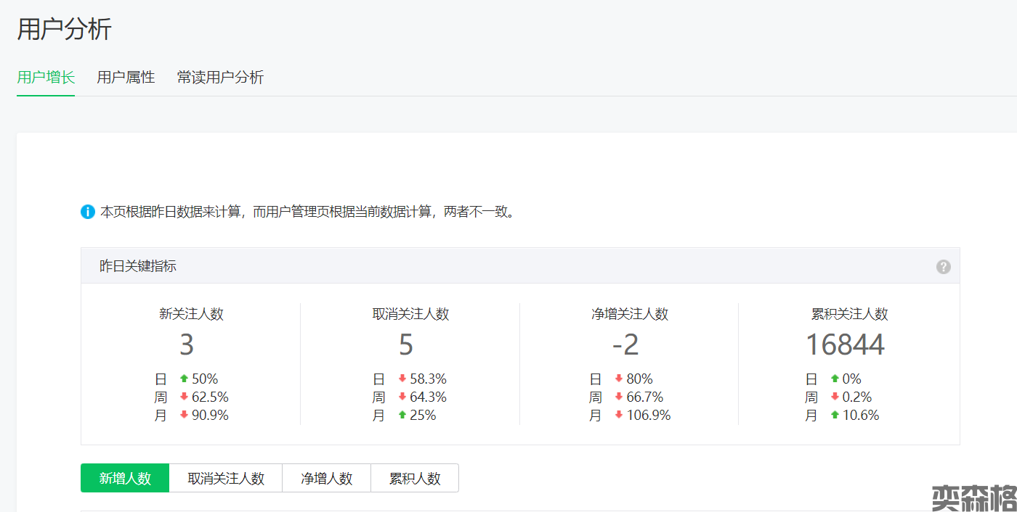Select the 用户增长 tab
This screenshot has height=512, width=1017.
(x=46, y=77)
